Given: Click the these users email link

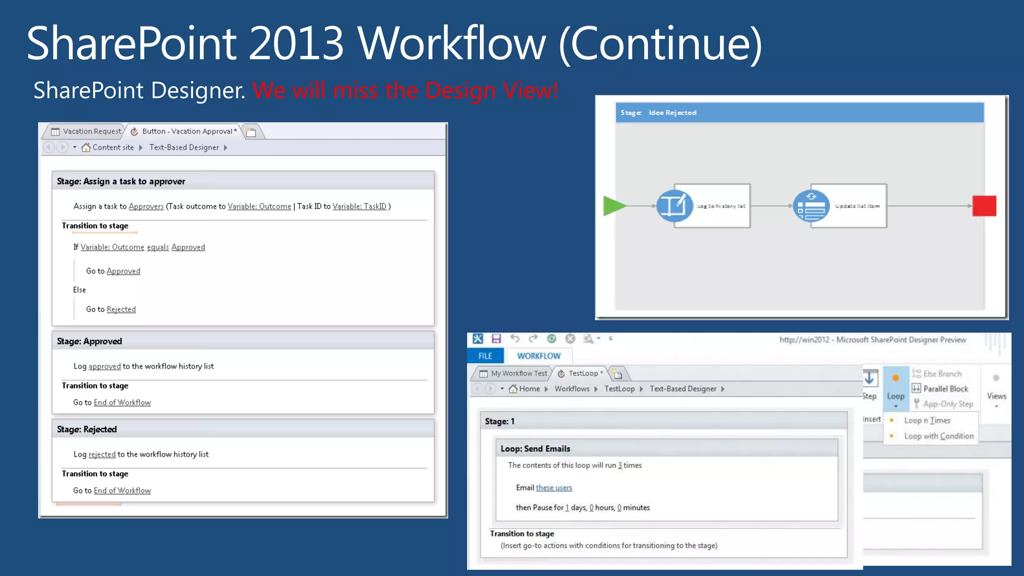Looking at the screenshot, I should 553,488.
